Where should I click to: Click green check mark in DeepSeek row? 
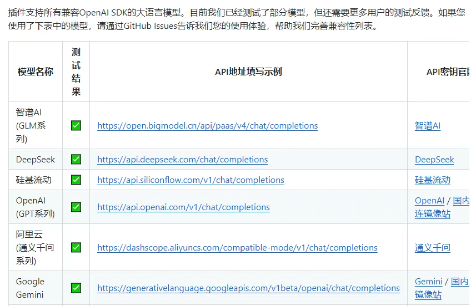(76, 159)
